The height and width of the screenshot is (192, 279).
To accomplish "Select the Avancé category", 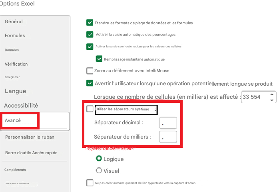I will 13,120.
